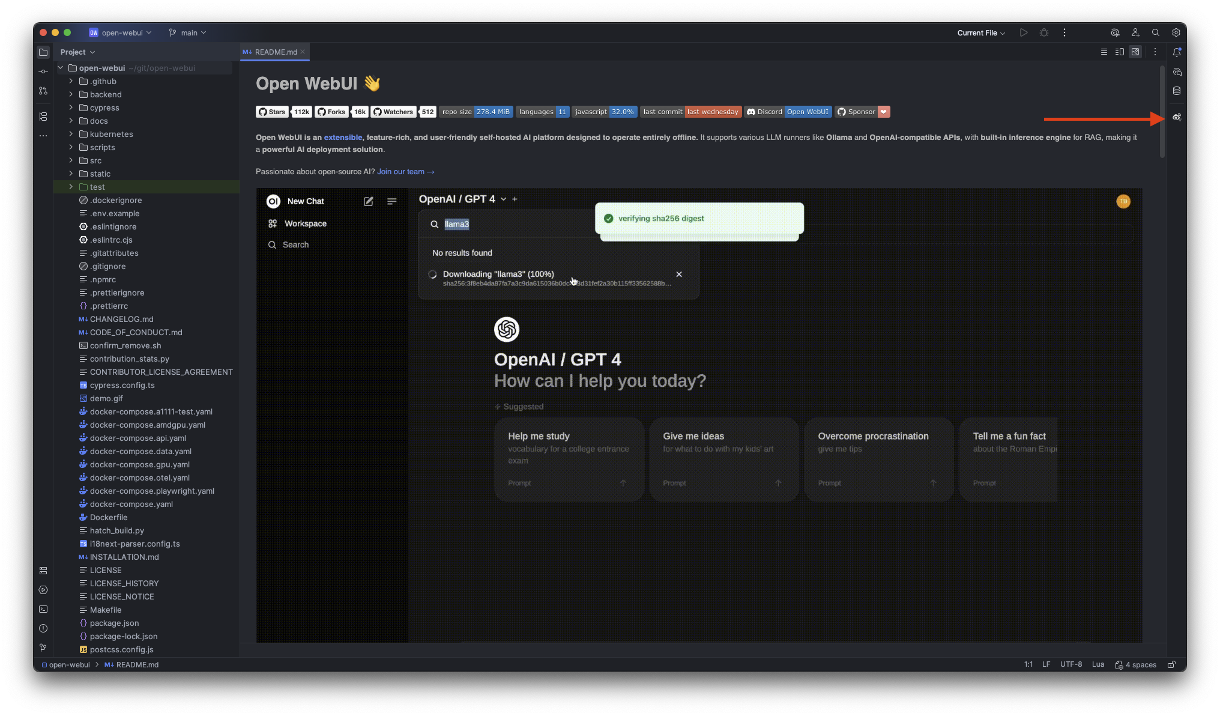Change the UTF-8 file encoding
The image size is (1220, 716).
1071,664
